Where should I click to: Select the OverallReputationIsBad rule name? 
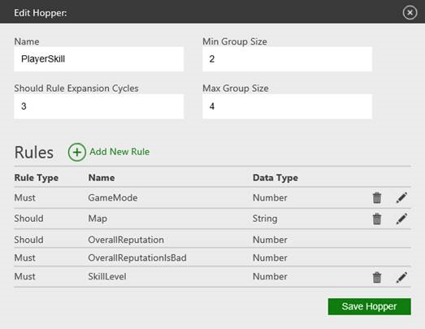click(137, 258)
